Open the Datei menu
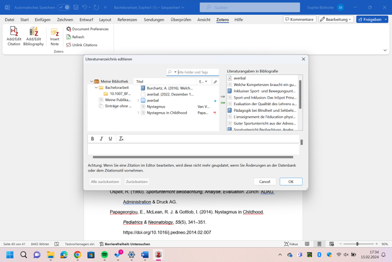Viewport: 392px width, 262px height. coord(10,19)
